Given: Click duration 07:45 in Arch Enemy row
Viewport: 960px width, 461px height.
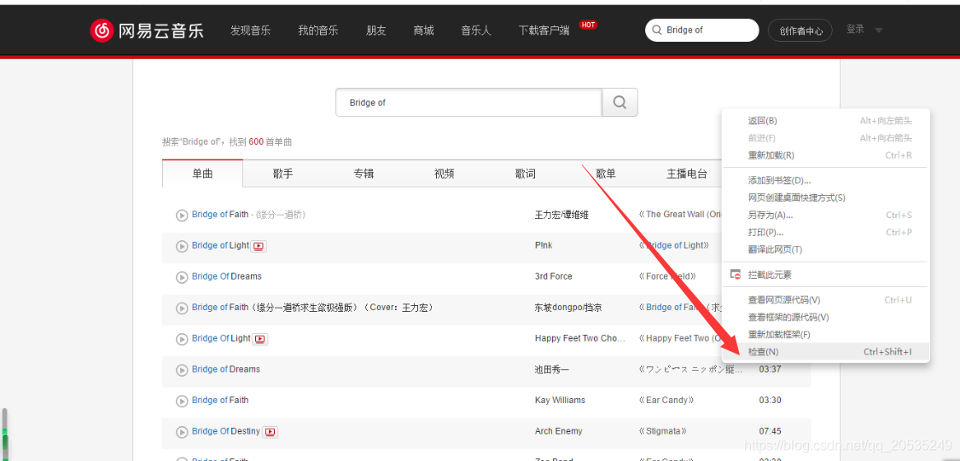Looking at the screenshot, I should (x=771, y=431).
